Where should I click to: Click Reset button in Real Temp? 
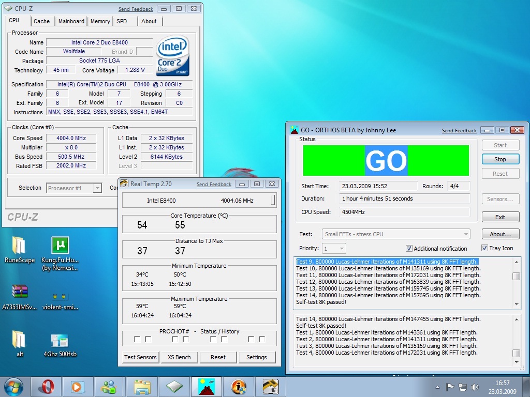coord(218,357)
